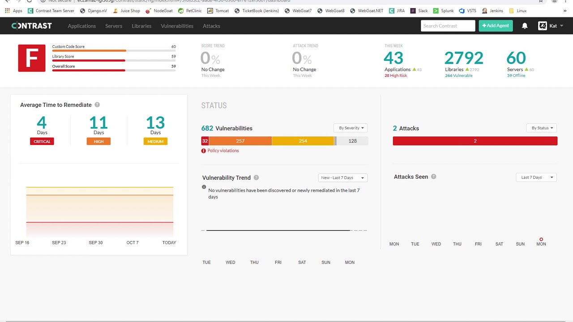Viewport: 573px width, 322px height.
Task: Expand the By Severity dropdown
Action: coord(351,128)
